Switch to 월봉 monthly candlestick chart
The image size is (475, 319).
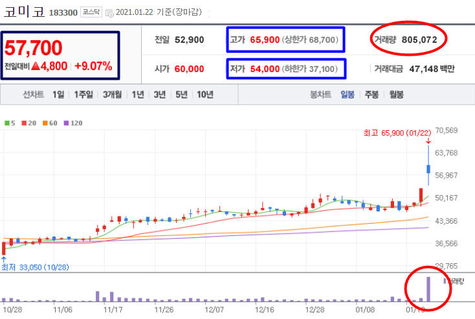click(x=396, y=95)
